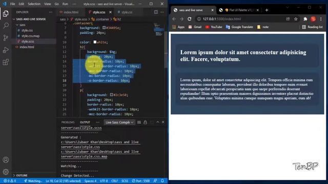Close the 'sass and live serve' browser tab
The width and height of the screenshot is (328, 184).
click(x=212, y=10)
